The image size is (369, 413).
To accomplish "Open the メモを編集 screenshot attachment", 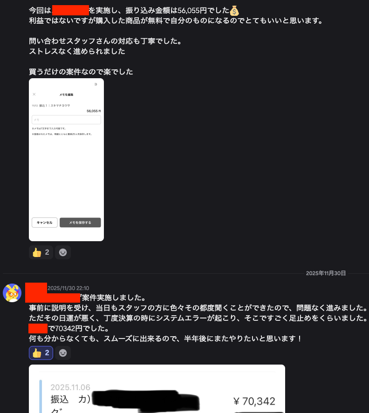I will pos(67,160).
